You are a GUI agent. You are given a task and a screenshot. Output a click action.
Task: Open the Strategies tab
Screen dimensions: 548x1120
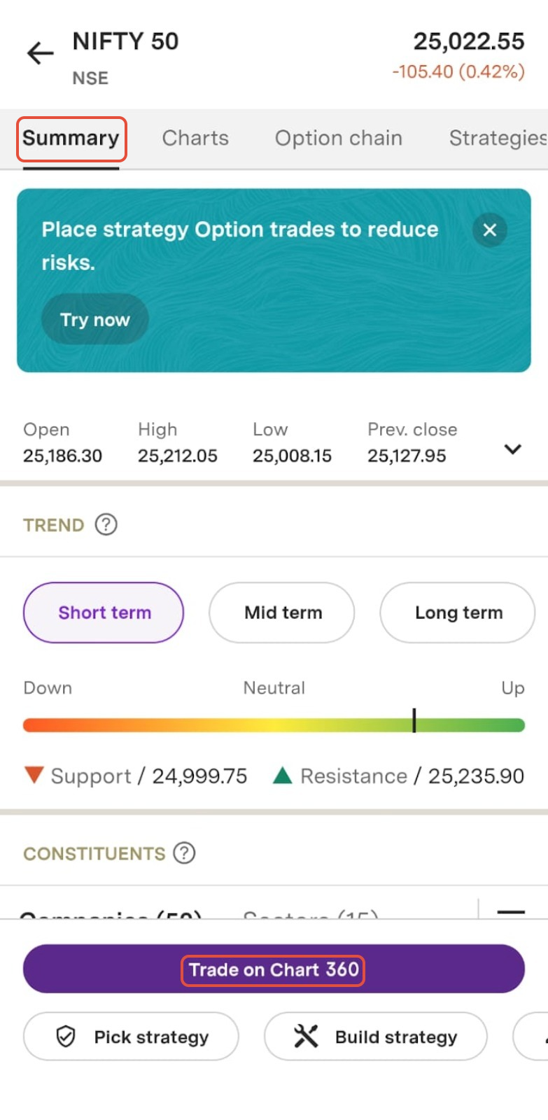(x=497, y=139)
